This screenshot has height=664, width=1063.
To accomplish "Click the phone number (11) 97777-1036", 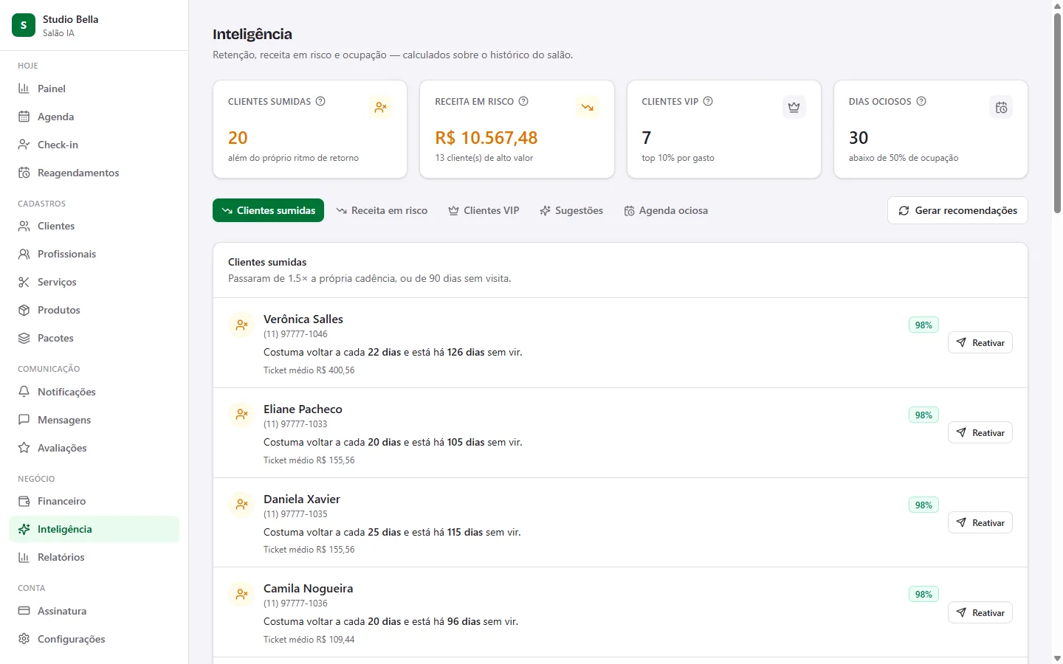I will 295,604.
